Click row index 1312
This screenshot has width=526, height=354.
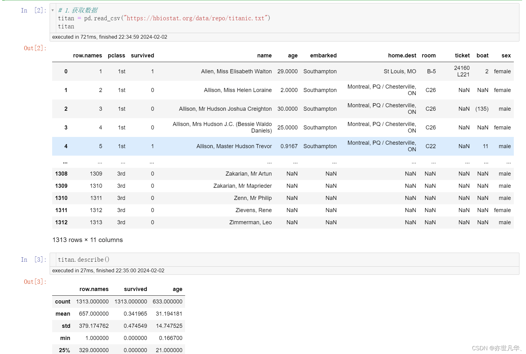pyautogui.click(x=61, y=222)
